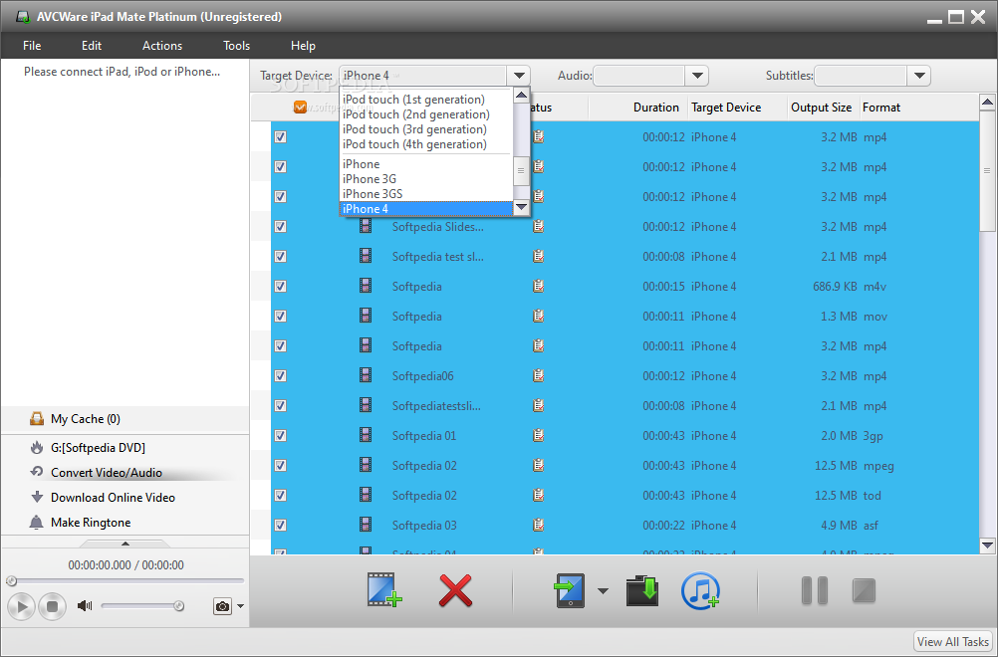Toggle the select-all checkbox in list header
The image size is (998, 657).
pyautogui.click(x=300, y=107)
